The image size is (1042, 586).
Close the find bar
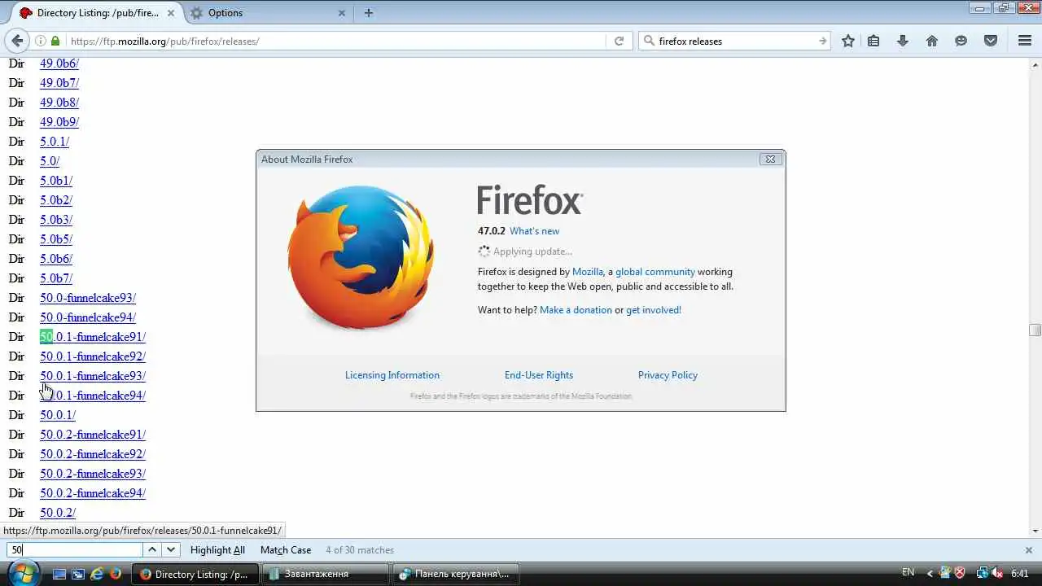click(x=1028, y=550)
